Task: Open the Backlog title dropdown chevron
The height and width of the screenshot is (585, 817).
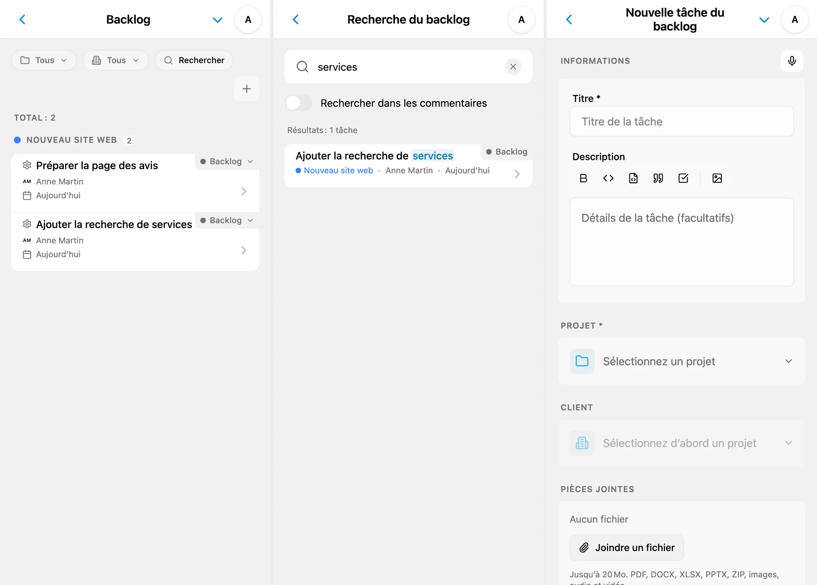Action: 217,20
